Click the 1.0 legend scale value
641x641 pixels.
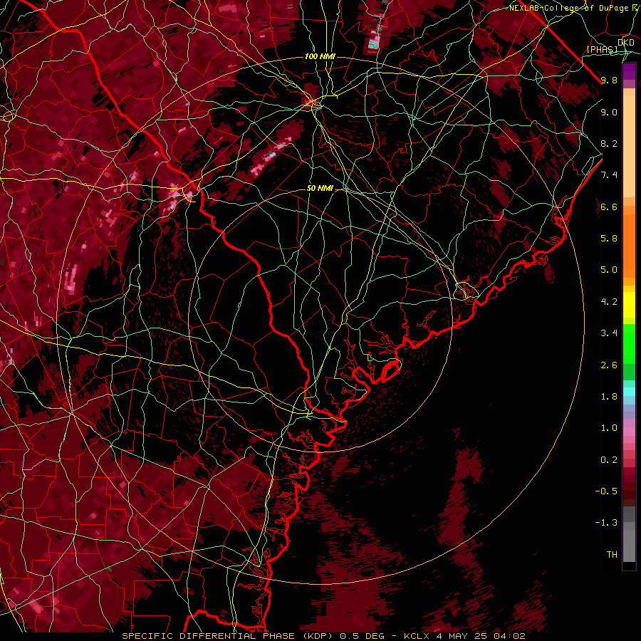pos(609,428)
